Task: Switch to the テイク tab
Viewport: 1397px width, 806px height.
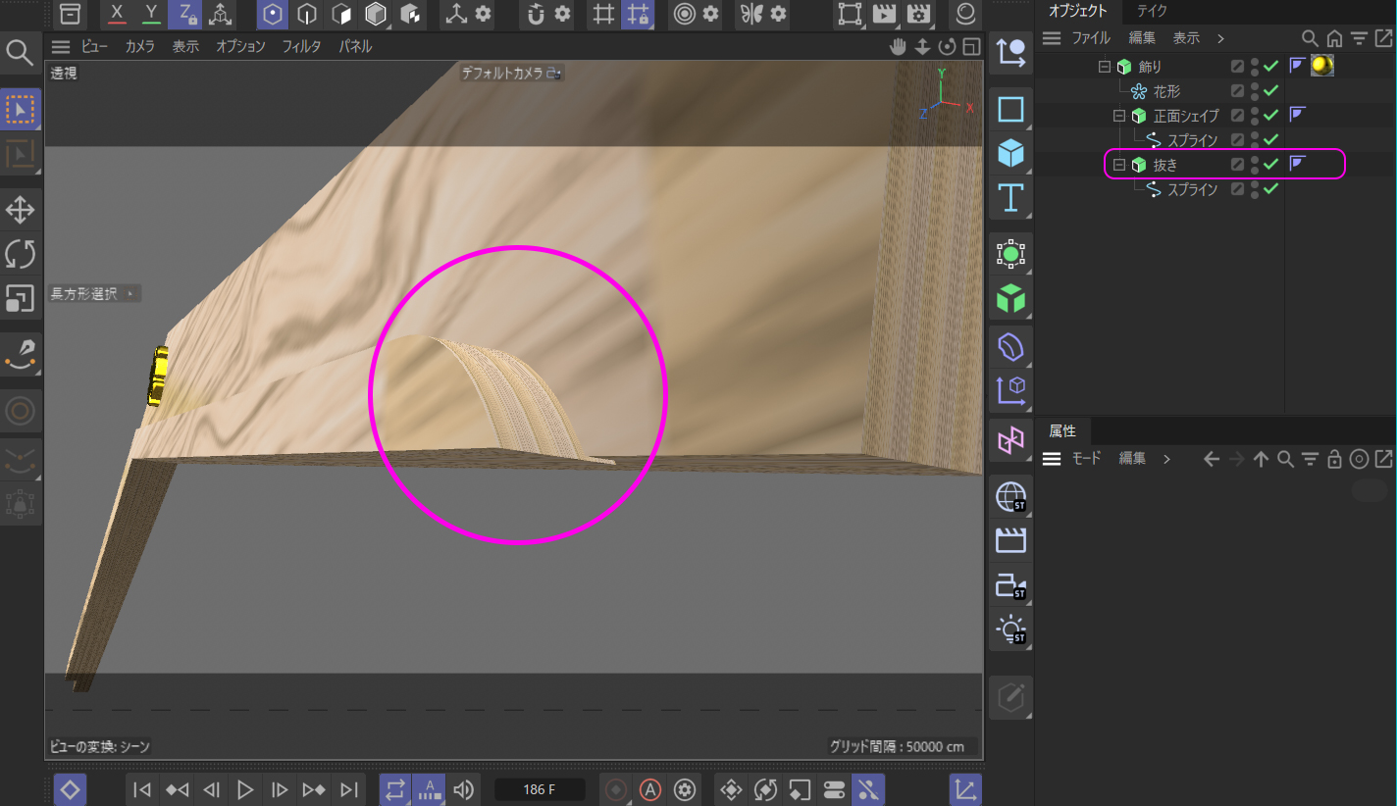Action: 1152,11
